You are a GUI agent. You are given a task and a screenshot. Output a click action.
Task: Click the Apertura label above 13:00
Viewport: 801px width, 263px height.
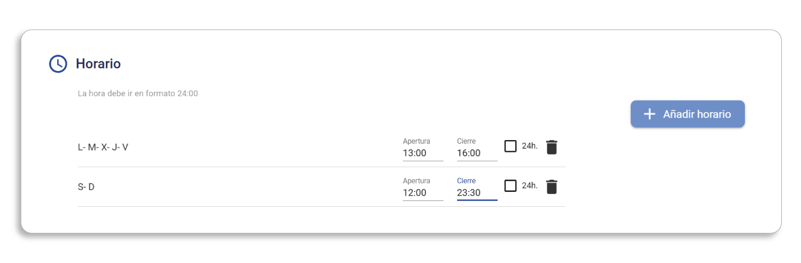(x=416, y=141)
